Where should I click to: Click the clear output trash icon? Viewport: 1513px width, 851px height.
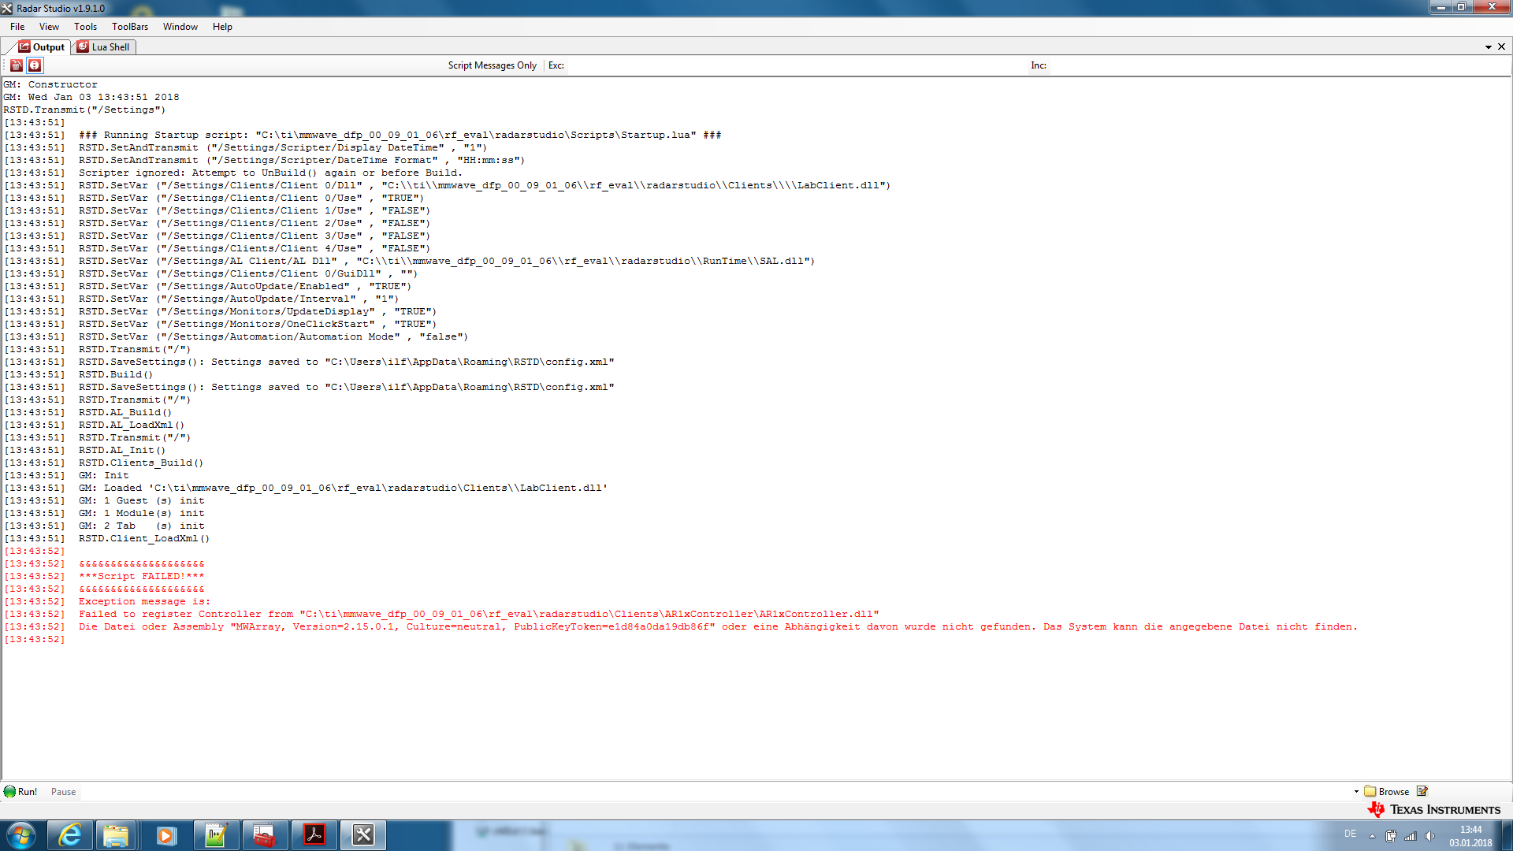(16, 65)
